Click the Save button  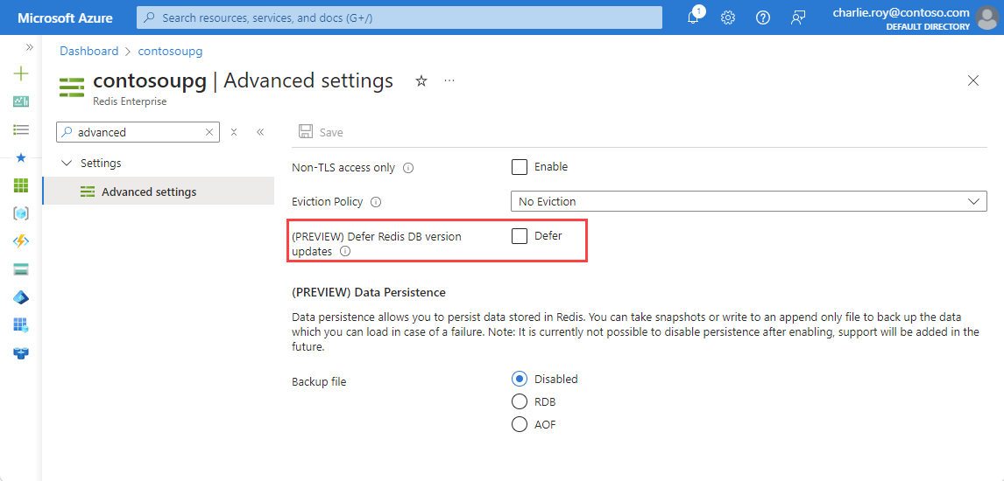(x=321, y=132)
